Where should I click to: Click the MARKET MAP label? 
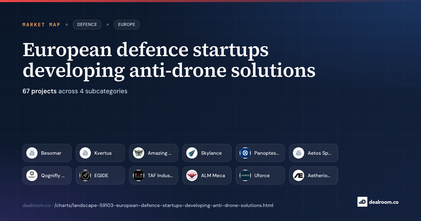[41, 25]
